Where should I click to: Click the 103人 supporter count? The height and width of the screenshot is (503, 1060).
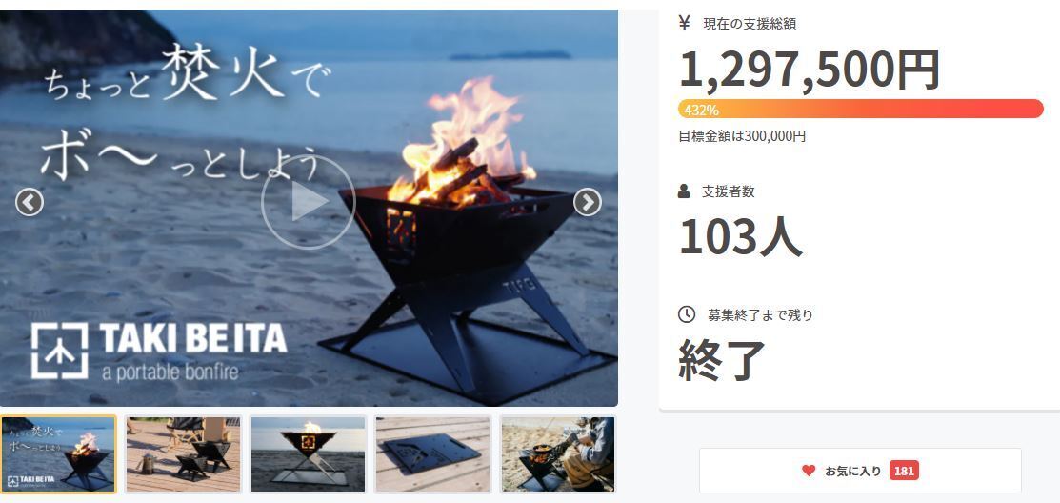tap(740, 237)
